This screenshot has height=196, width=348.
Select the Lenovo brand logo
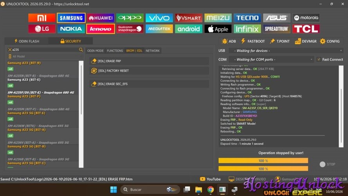[101, 29]
